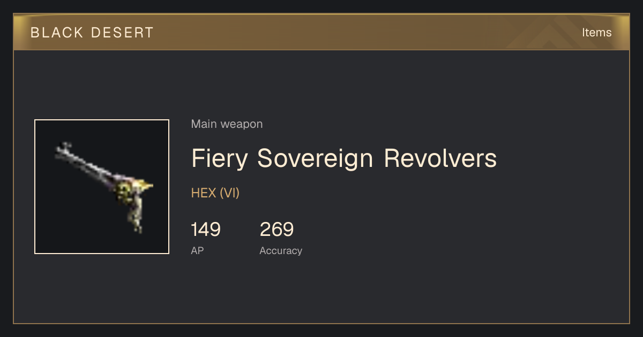Open the Items link in the header
The width and height of the screenshot is (643, 337).
click(x=596, y=33)
